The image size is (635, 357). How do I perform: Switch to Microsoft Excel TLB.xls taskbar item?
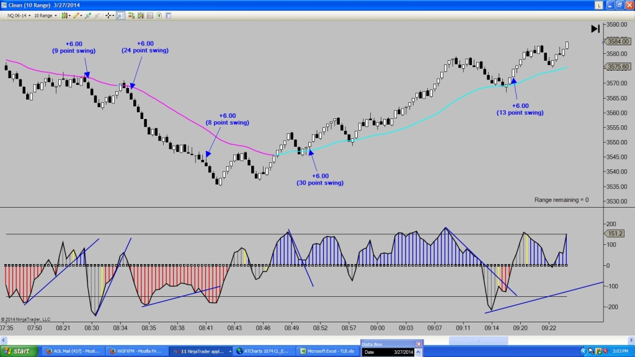[327, 351]
